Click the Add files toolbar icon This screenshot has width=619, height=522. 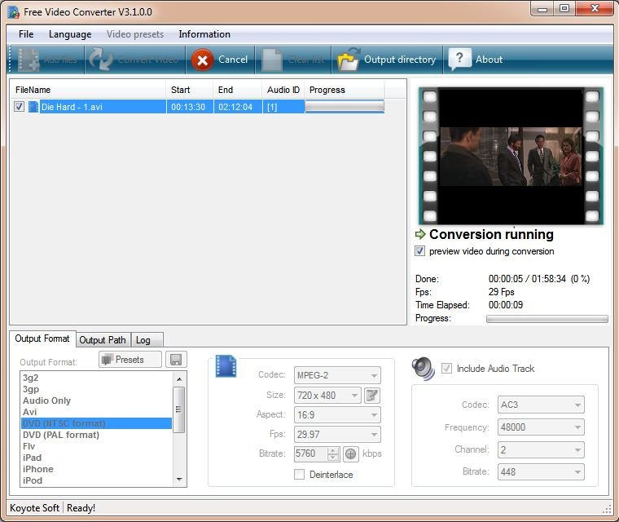tap(29, 60)
